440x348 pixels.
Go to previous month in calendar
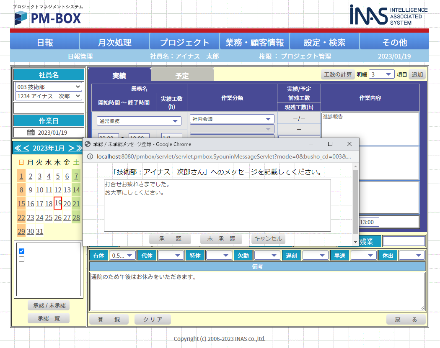26,148
